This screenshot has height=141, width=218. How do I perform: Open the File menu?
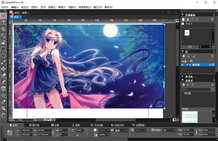point(5,7)
